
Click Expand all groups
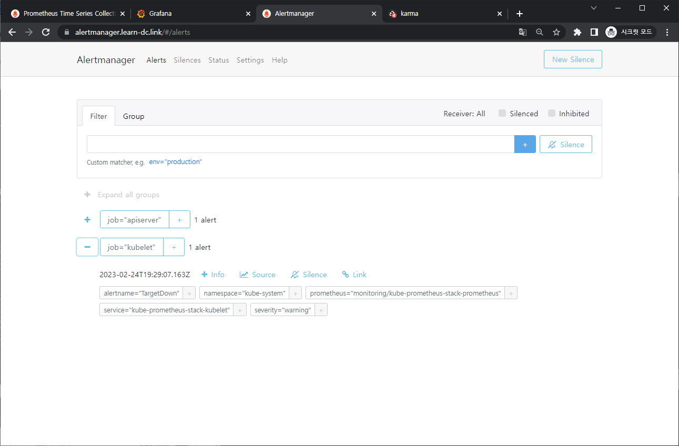pos(128,195)
